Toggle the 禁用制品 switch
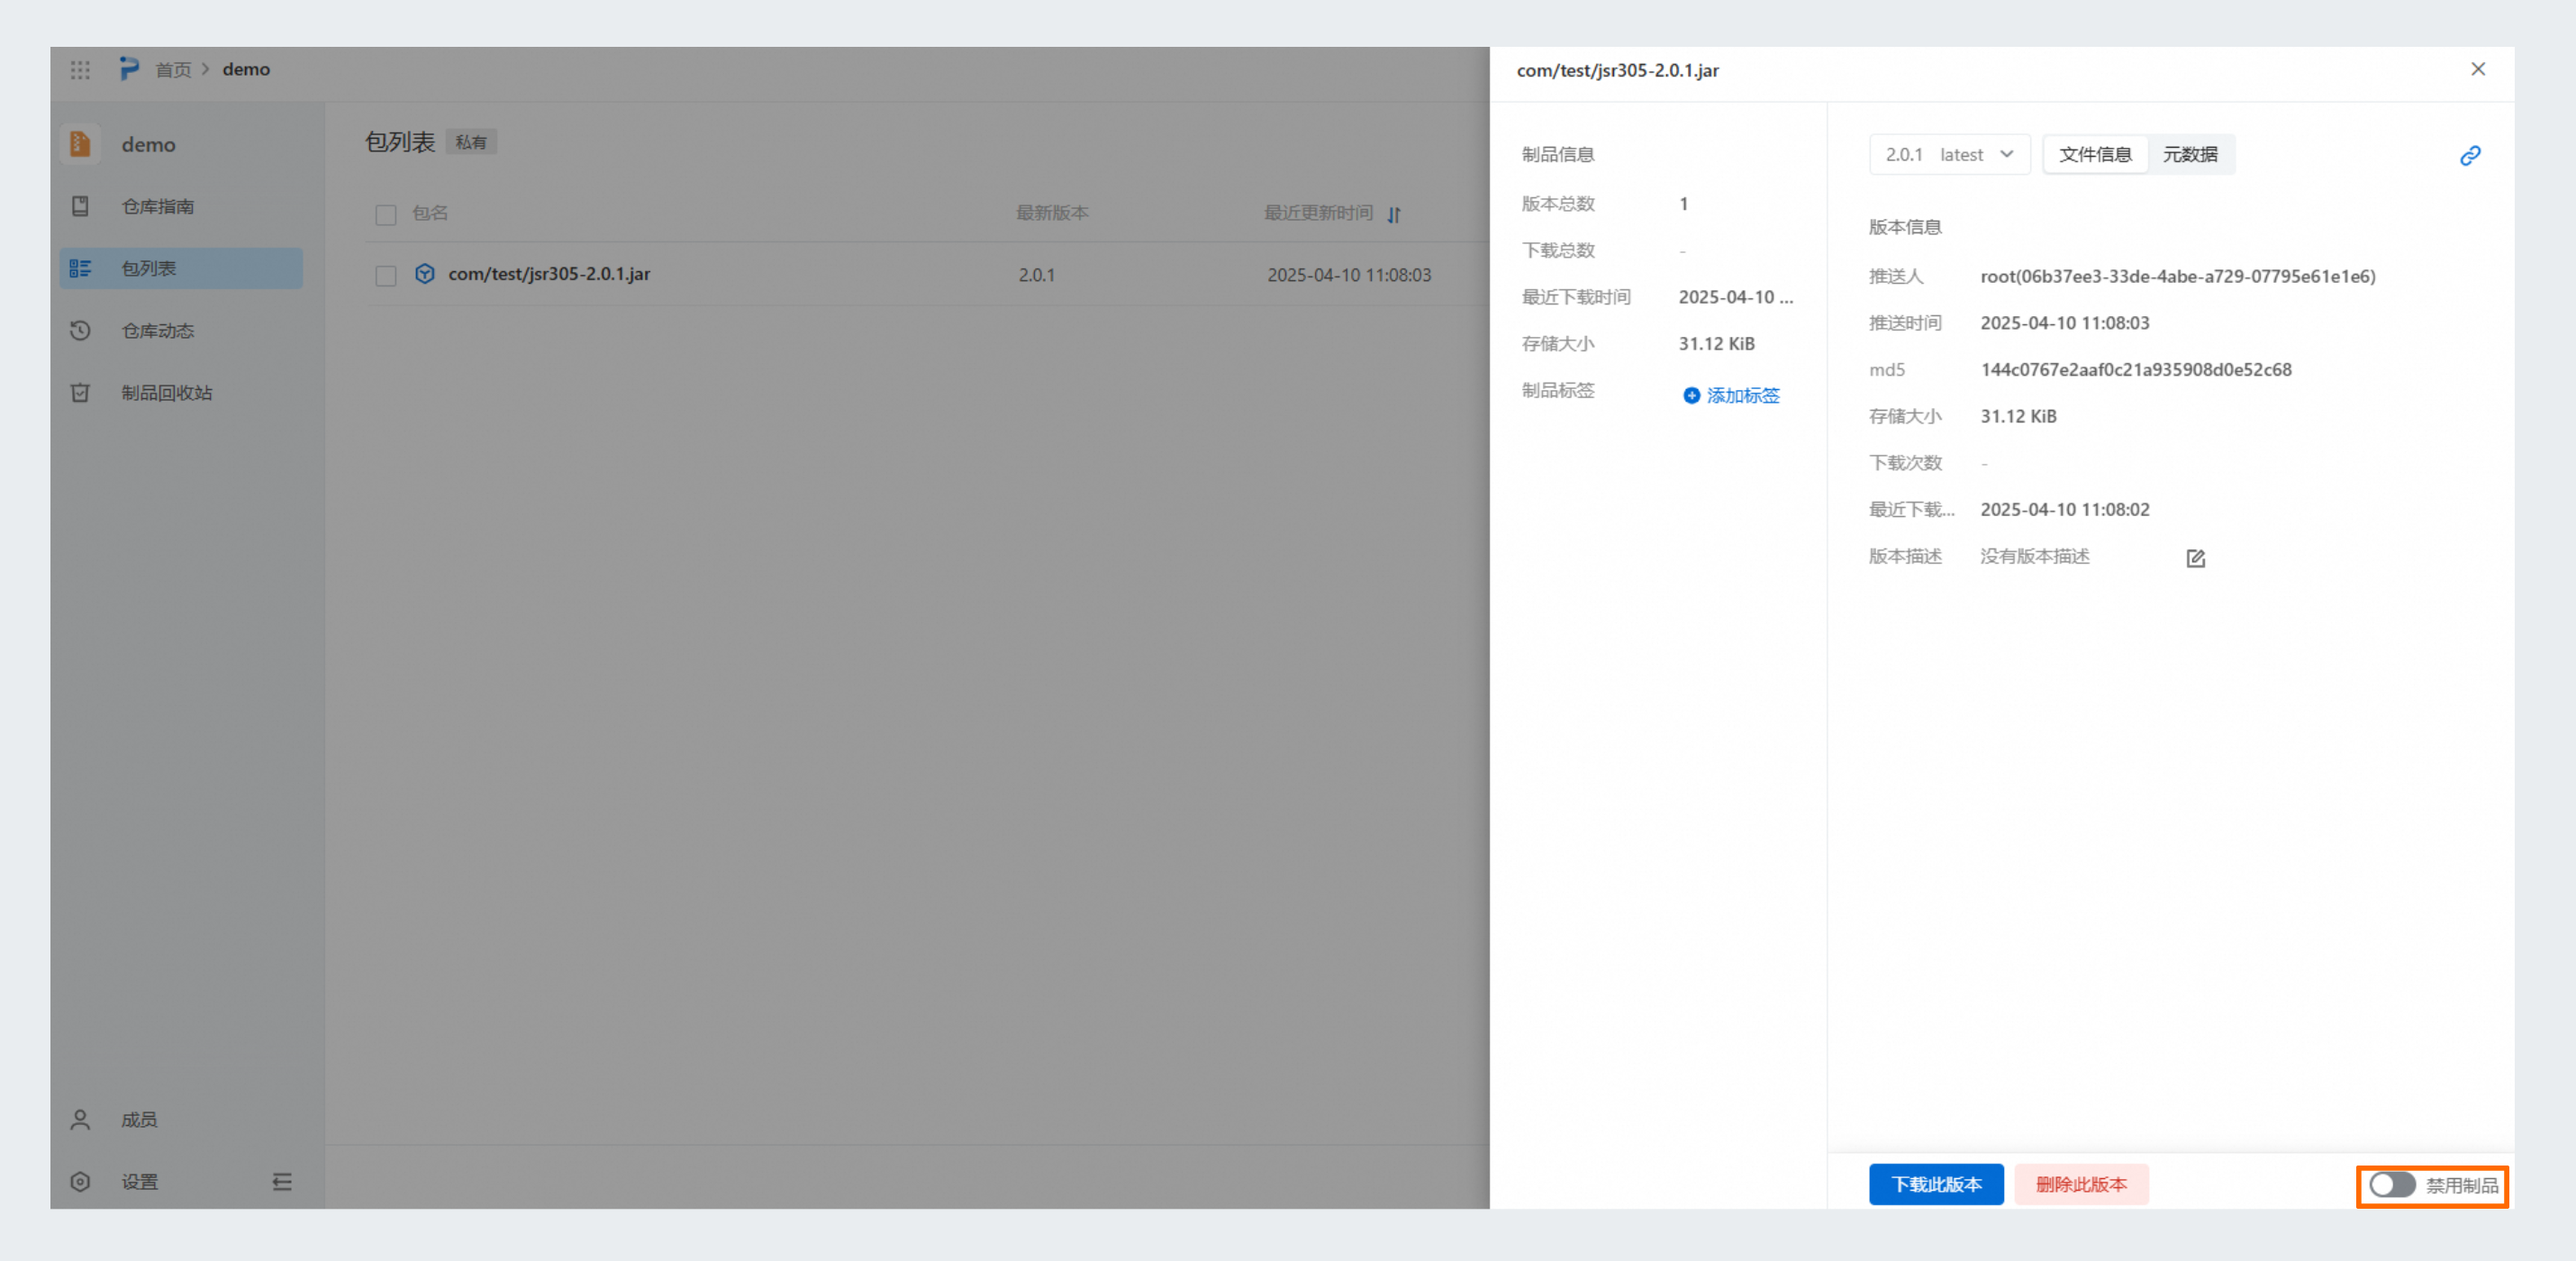Image resolution: width=2576 pixels, height=1261 pixels. point(2391,1185)
